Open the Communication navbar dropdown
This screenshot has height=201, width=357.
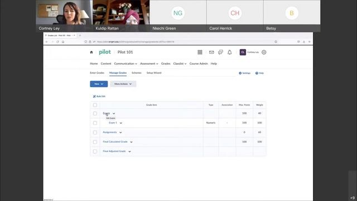[x=126, y=64]
